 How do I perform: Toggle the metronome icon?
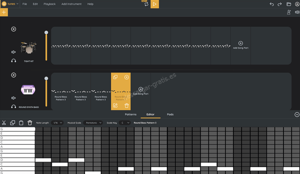pos(289,12)
